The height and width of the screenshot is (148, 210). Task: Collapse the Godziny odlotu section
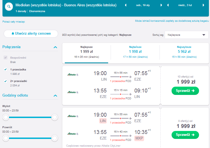[x=55, y=95]
